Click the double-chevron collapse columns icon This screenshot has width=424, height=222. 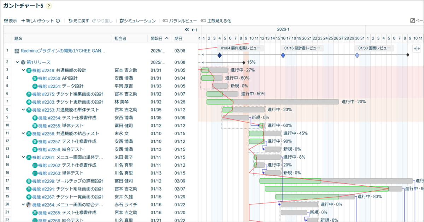pyautogui.click(x=187, y=30)
